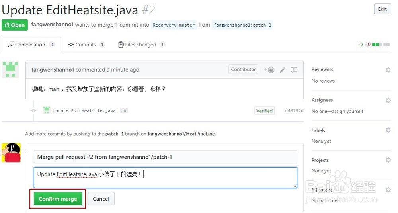The width and height of the screenshot is (398, 213).
Task: Open fangwenshanno1 author link in header
Action: click(52, 25)
